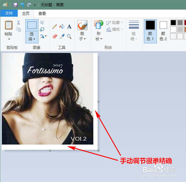Save the image with the floppy disk icon
Image resolution: width=186 pixels, height=182 pixels.
(15, 5)
